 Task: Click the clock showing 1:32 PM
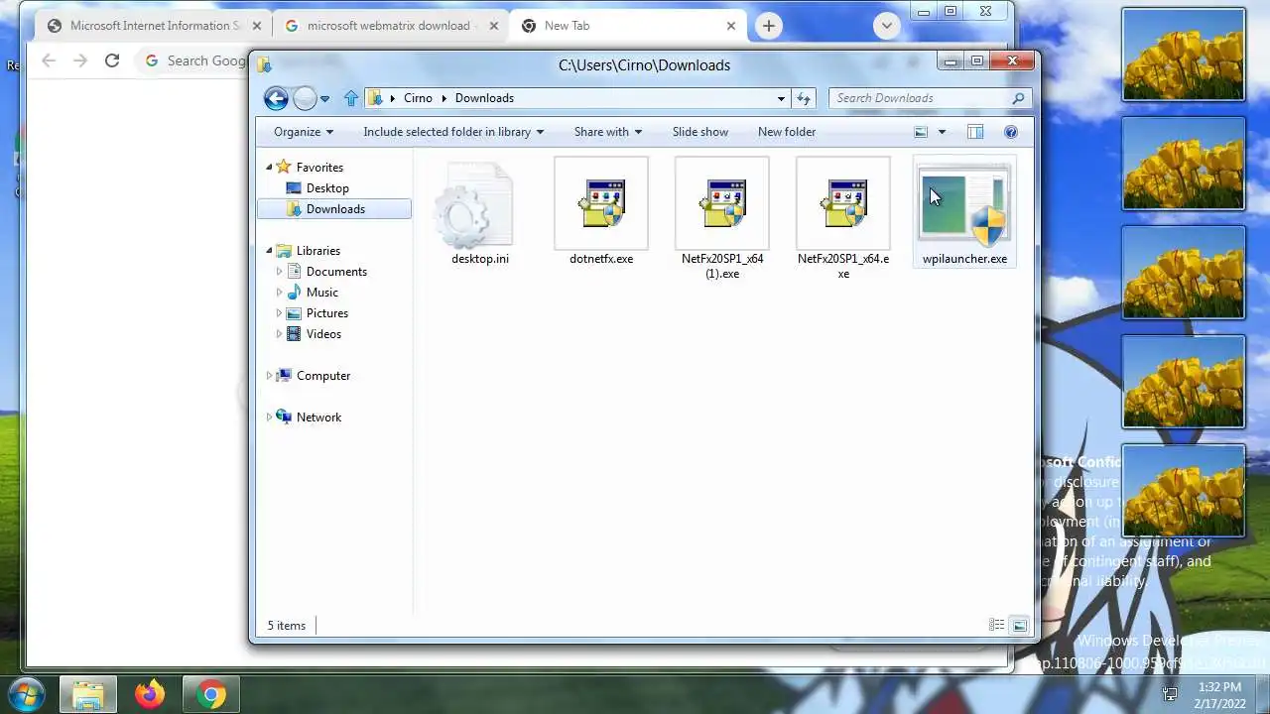pos(1219,687)
